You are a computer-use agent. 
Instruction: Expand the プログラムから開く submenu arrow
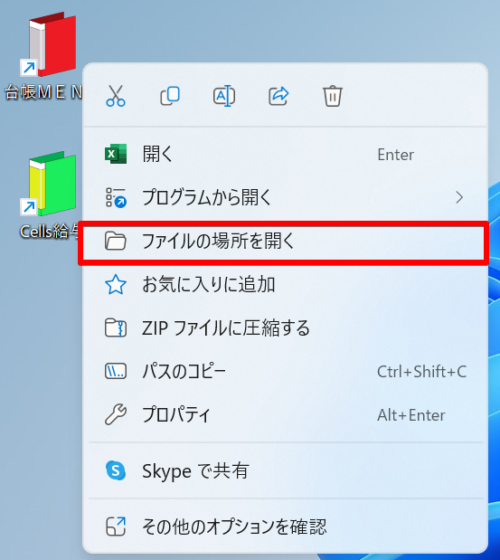459,197
